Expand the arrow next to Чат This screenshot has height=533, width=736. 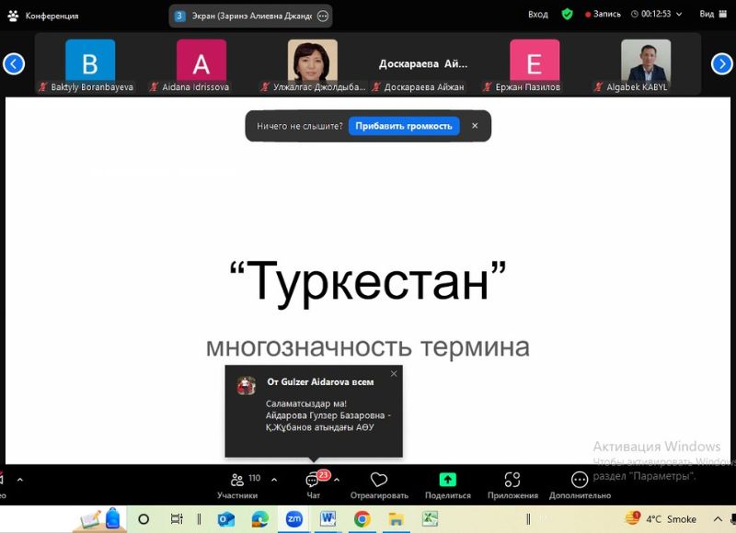coord(337,480)
